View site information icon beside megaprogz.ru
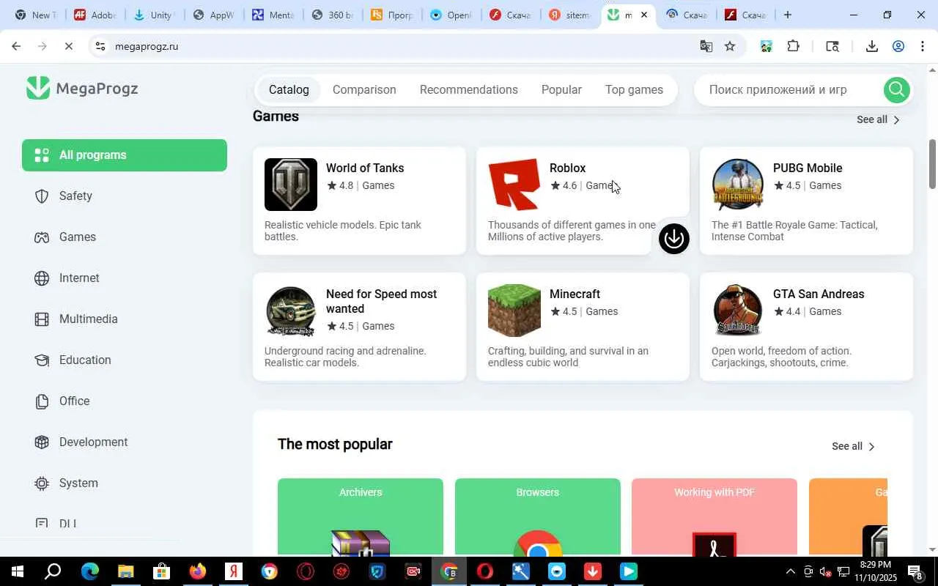 coord(100,46)
